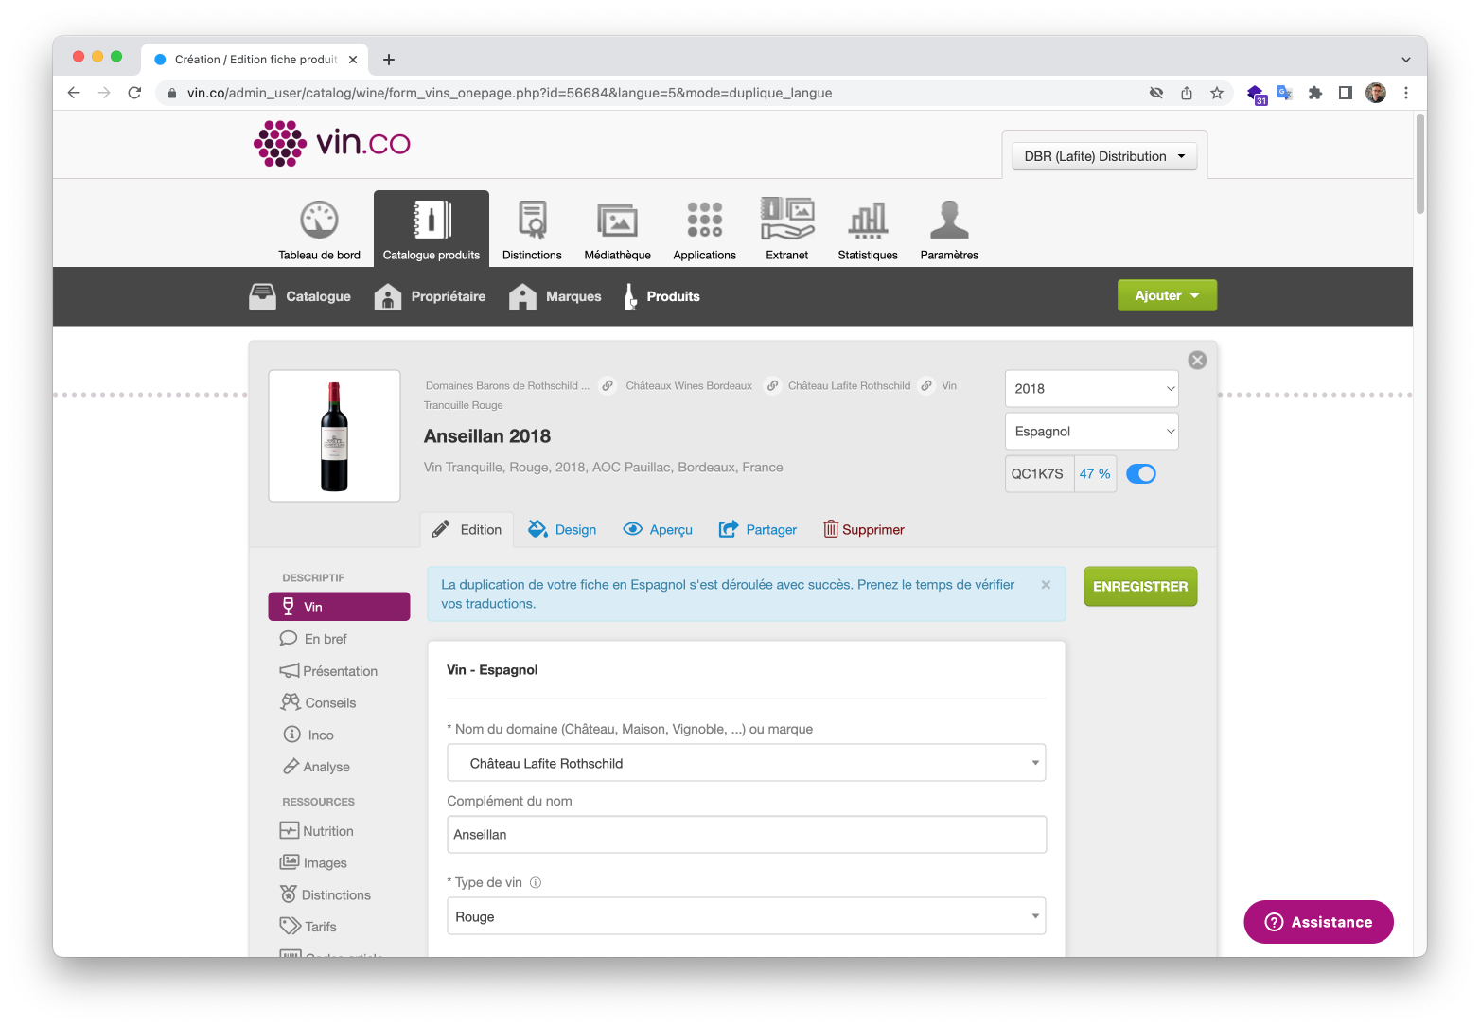
Task: Change the vintage year 2018 dropdown
Action: (1092, 388)
